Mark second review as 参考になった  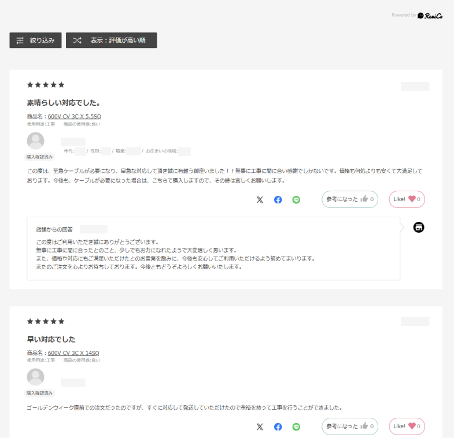pos(350,426)
